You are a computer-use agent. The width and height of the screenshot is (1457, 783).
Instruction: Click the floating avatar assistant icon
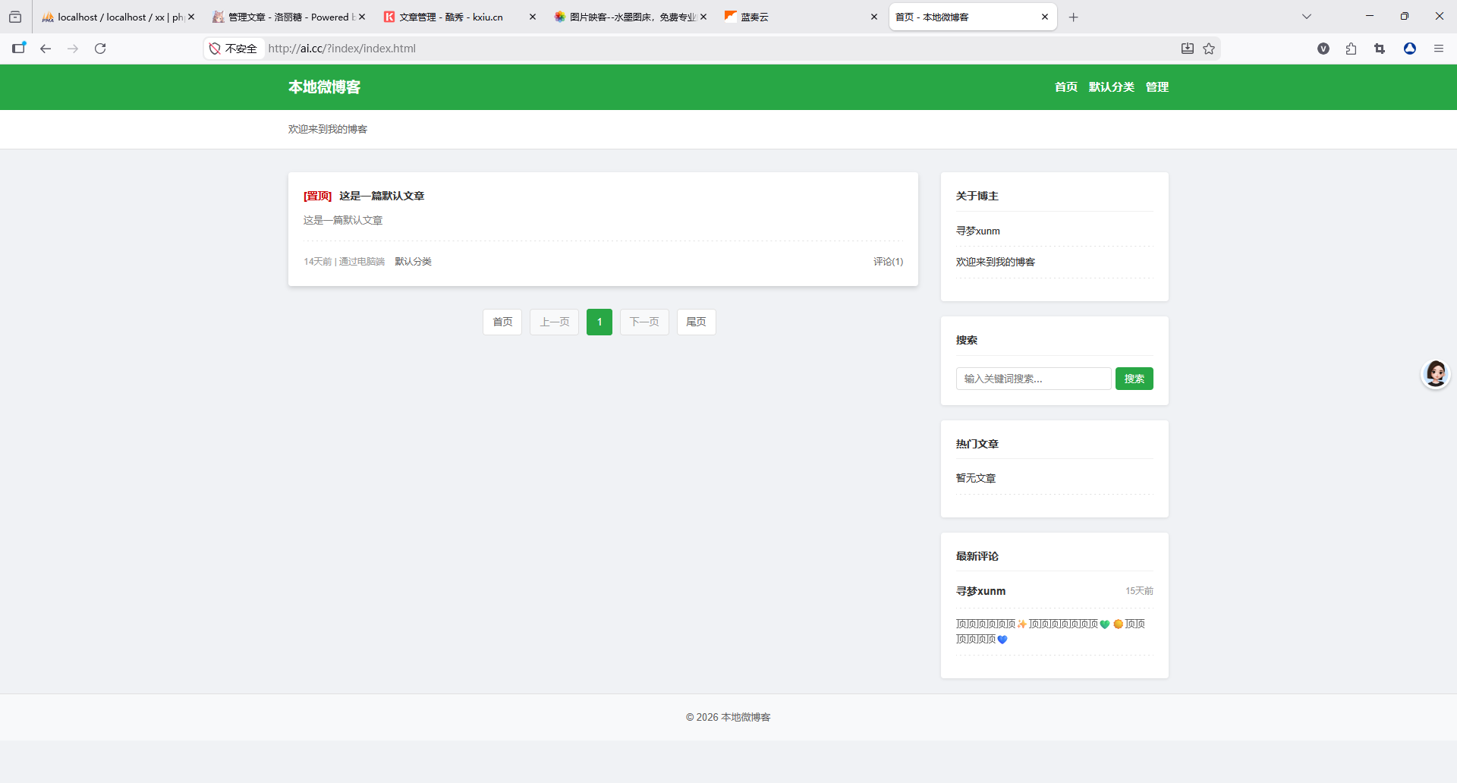pos(1435,373)
